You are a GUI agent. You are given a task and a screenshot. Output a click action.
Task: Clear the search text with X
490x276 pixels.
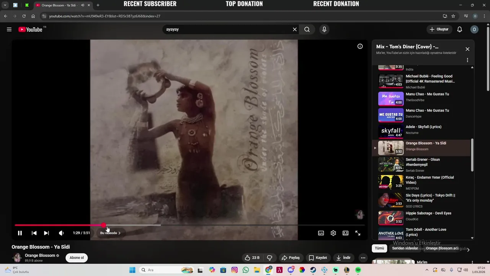click(x=295, y=30)
